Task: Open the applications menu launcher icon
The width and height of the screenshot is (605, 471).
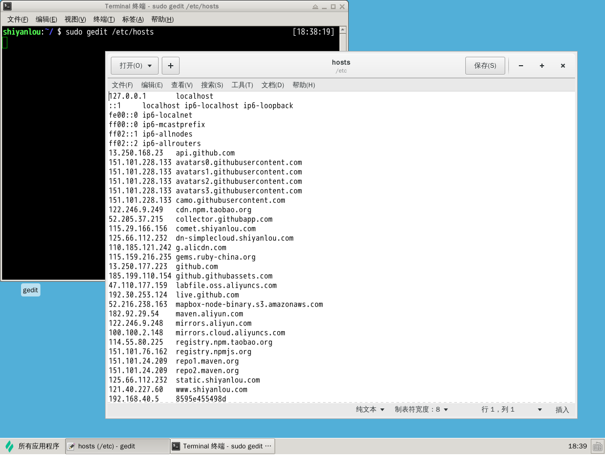Action: pyautogui.click(x=9, y=446)
